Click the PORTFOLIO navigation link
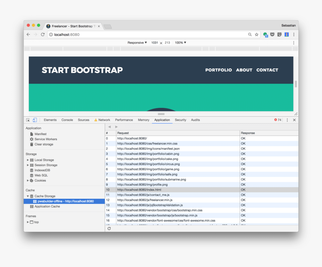Viewport: 322px width, 267px height. click(x=218, y=70)
